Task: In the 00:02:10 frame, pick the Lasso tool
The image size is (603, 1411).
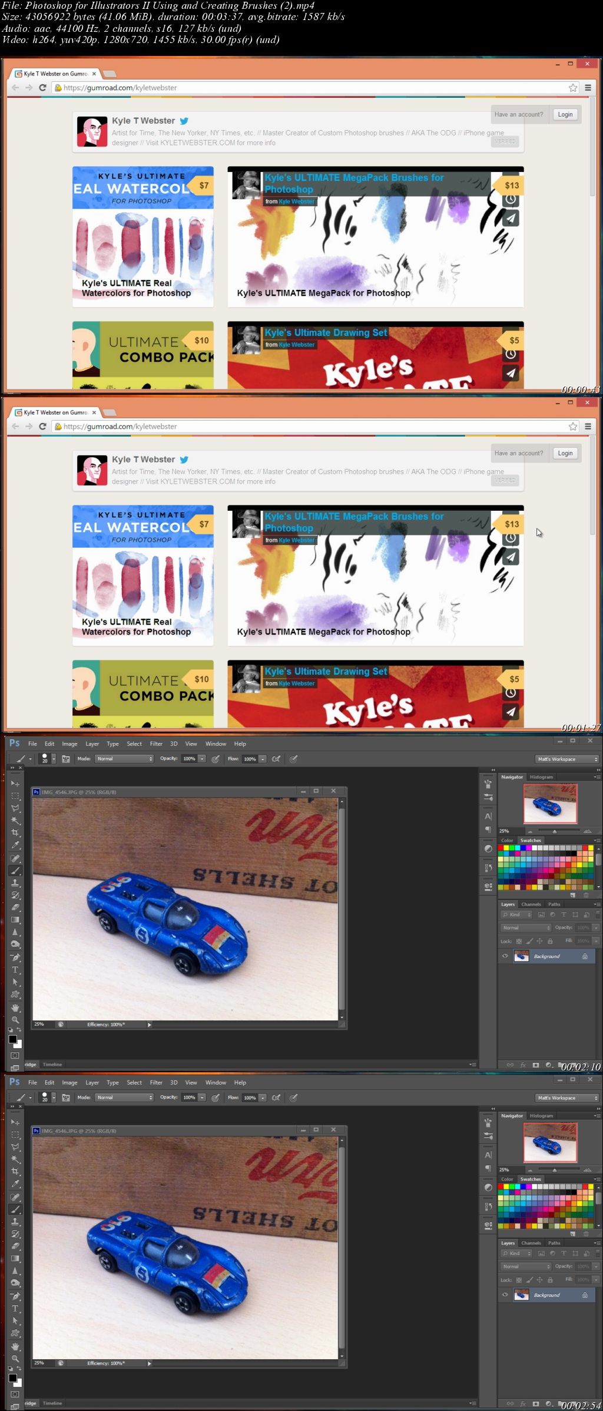Action: pyautogui.click(x=15, y=808)
